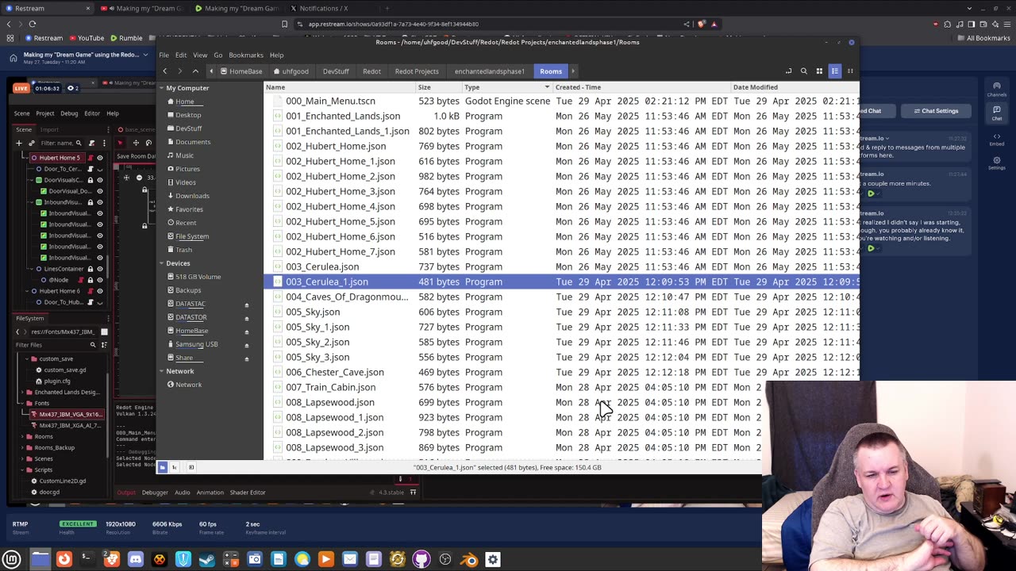This screenshot has width=1016, height=571.
Task: Toggle visibility of Door_To_Cer node
Action: pyautogui.click(x=99, y=169)
